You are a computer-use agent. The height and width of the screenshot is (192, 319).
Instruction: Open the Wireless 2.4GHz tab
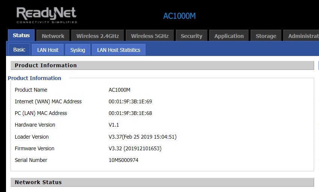(98, 36)
